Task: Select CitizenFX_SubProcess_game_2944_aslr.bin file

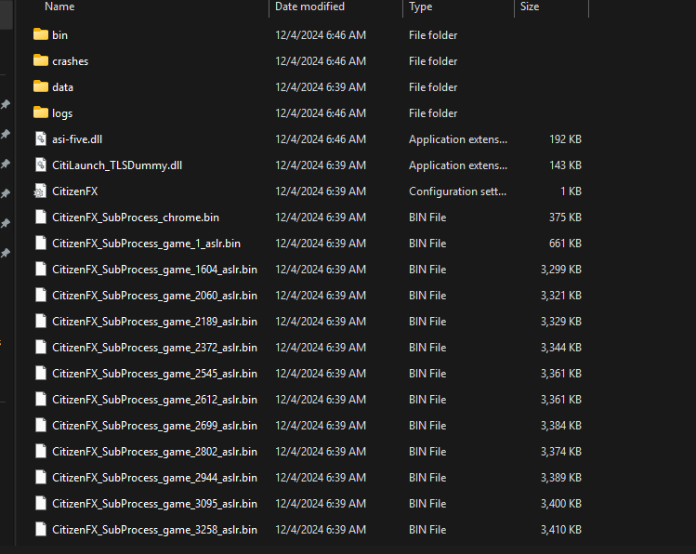Action: [x=154, y=478]
